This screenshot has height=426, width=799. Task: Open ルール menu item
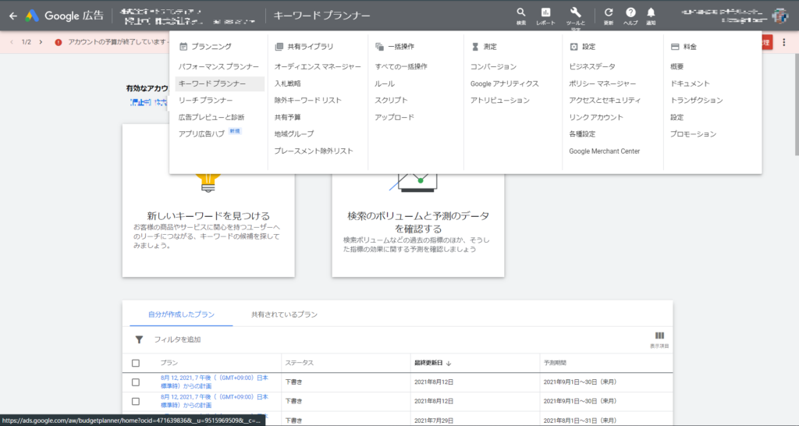point(385,83)
